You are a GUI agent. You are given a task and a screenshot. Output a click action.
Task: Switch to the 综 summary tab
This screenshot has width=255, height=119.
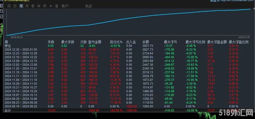pos(9,6)
